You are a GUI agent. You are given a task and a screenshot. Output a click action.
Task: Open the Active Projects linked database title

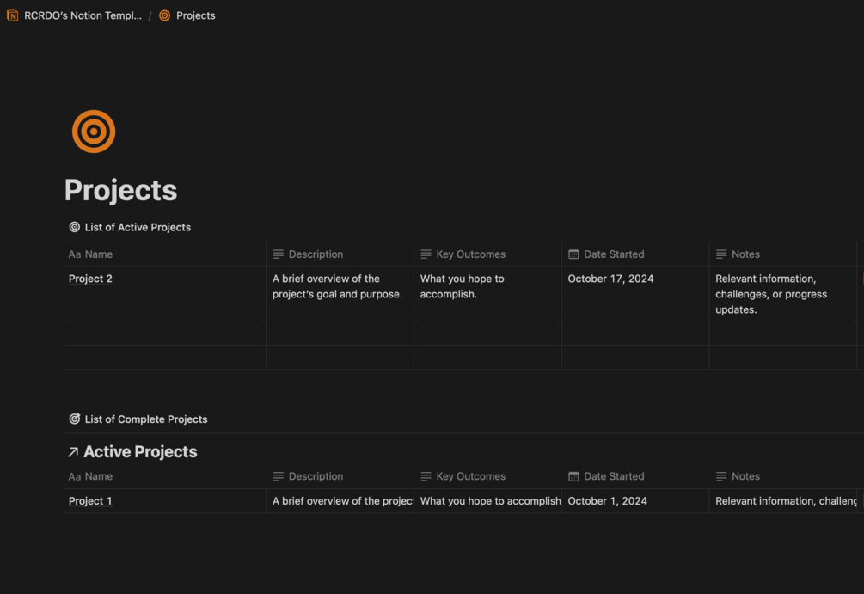140,452
